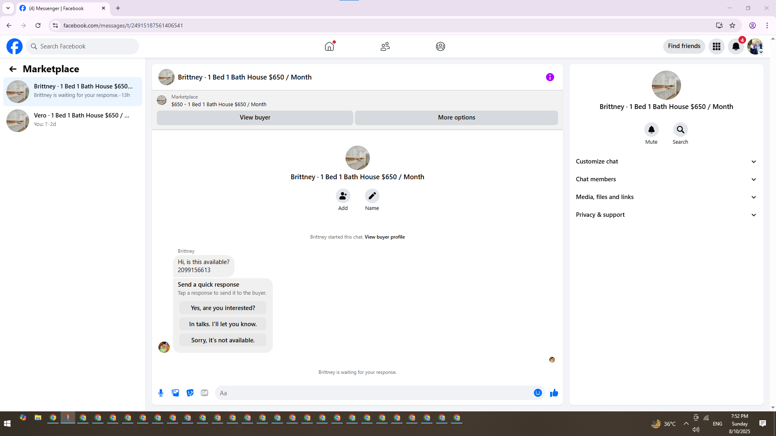Open the emoji picker in message box

click(x=538, y=393)
